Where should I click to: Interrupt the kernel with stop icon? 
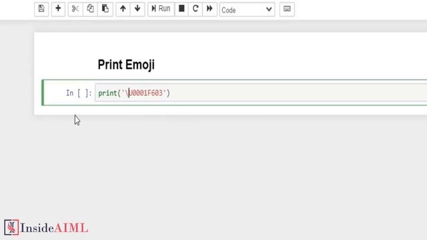tap(181, 9)
